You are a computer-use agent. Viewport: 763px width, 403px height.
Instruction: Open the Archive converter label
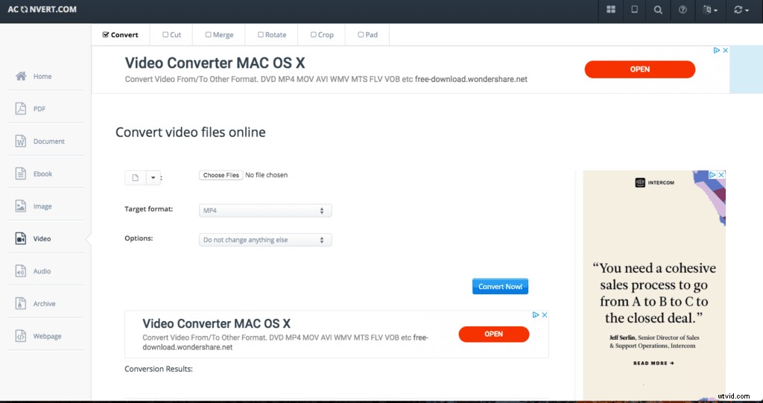pyautogui.click(x=44, y=304)
